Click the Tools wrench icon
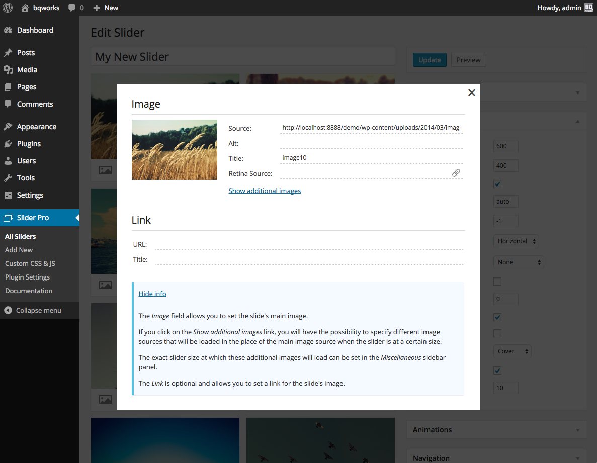The height and width of the screenshot is (463, 597). click(x=8, y=177)
